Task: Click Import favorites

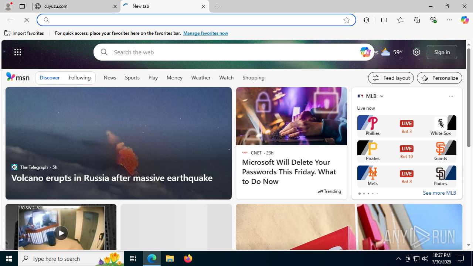Action: click(x=24, y=33)
